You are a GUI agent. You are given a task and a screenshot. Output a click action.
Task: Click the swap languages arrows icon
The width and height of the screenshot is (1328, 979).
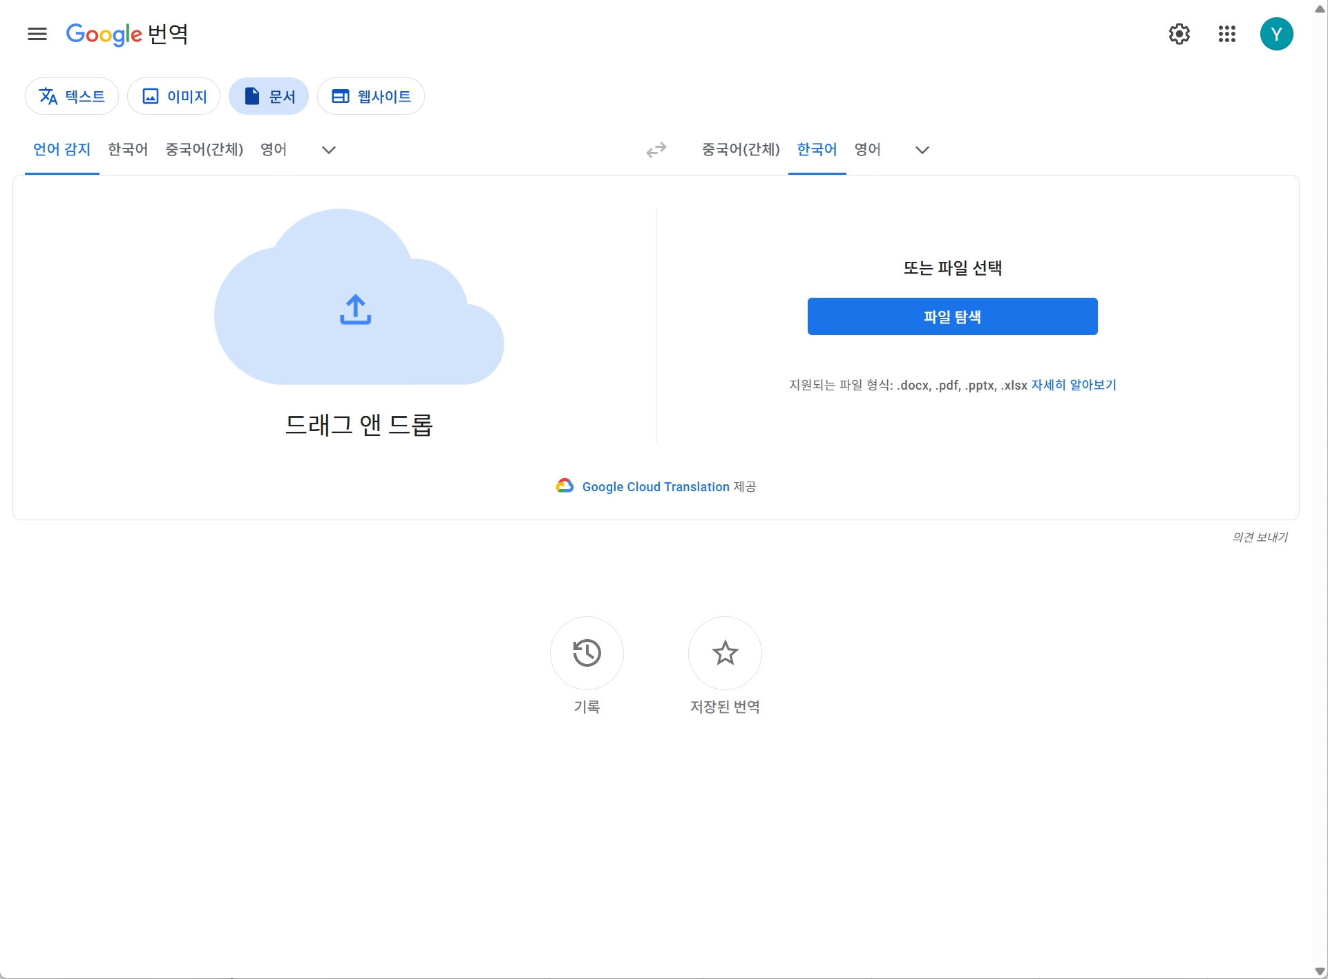coord(656,150)
